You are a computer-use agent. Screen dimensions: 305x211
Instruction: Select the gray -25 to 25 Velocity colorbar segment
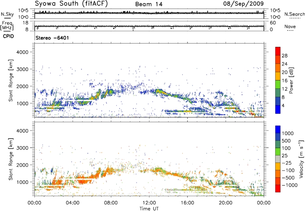click(278, 159)
